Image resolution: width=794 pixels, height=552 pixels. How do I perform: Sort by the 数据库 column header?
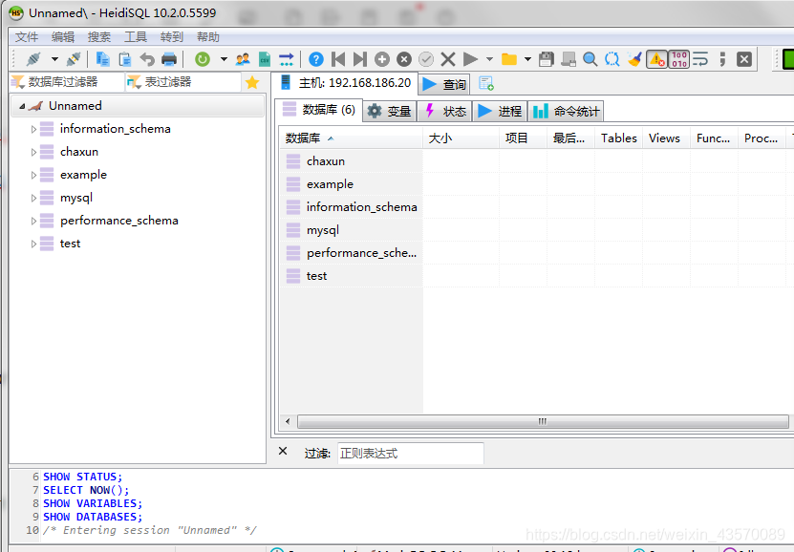[351, 138]
